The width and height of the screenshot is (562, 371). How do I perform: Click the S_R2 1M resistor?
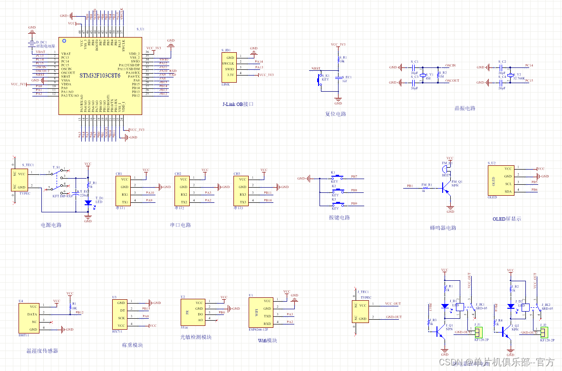pyautogui.click(x=438, y=75)
